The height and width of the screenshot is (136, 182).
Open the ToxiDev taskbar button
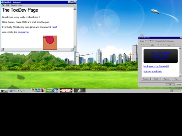point(38,90)
